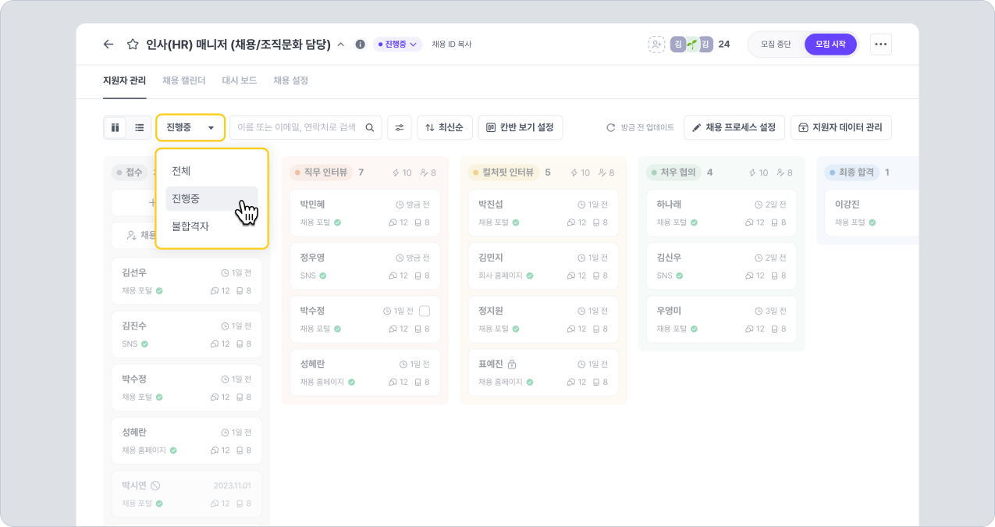This screenshot has width=995, height=527.
Task: Open 박민혜 applicant card
Action: [364, 212]
